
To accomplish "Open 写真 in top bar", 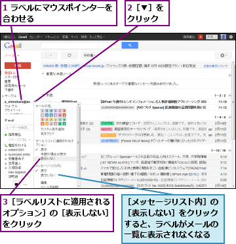I will [65, 37].
